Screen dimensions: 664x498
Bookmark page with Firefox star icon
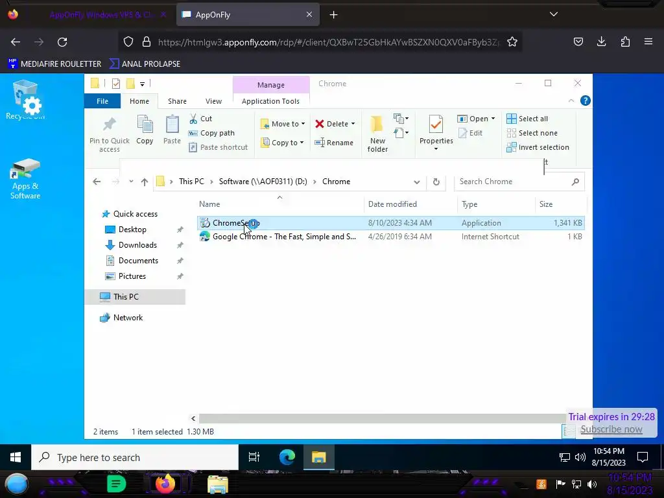(x=512, y=42)
